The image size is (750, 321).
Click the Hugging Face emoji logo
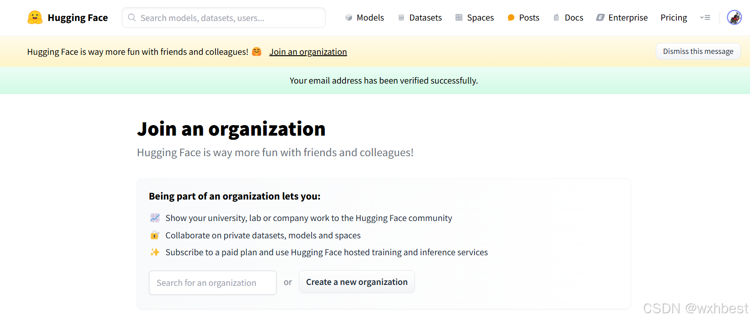pyautogui.click(x=35, y=18)
